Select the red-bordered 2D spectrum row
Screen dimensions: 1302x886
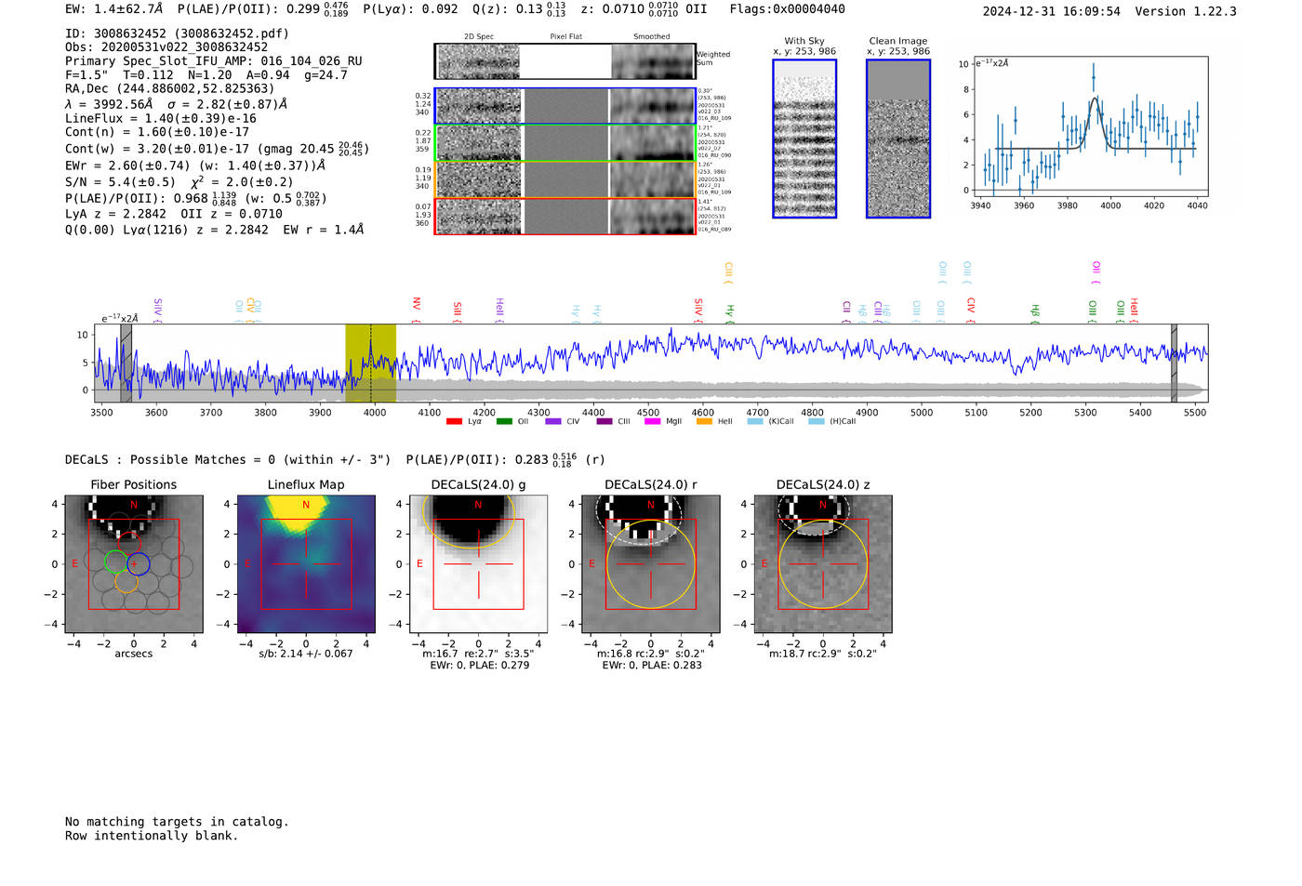(565, 216)
